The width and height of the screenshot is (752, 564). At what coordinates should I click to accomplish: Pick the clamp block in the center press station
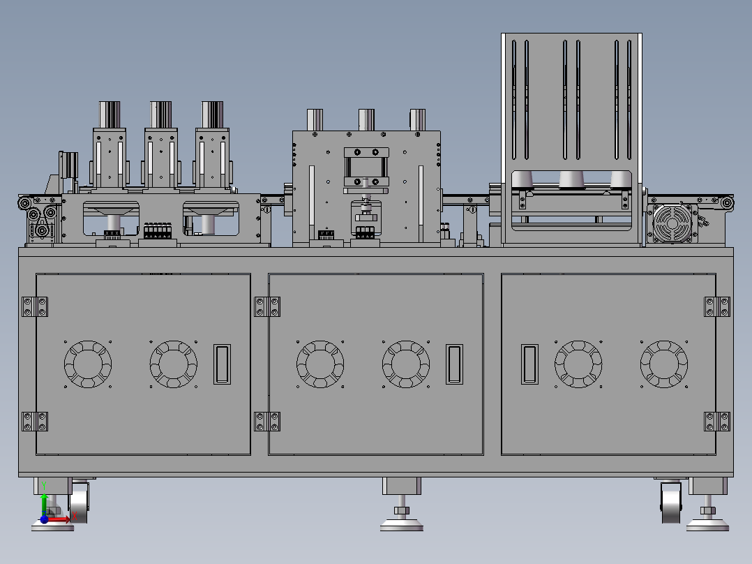366,167
